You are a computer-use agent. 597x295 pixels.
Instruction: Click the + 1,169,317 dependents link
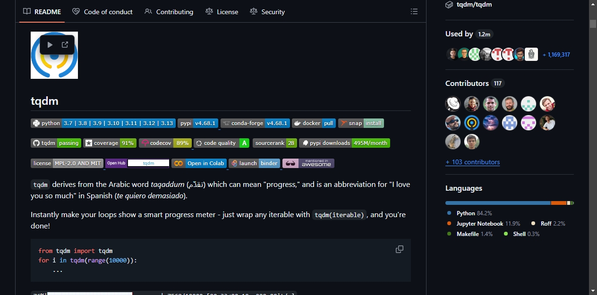(556, 55)
